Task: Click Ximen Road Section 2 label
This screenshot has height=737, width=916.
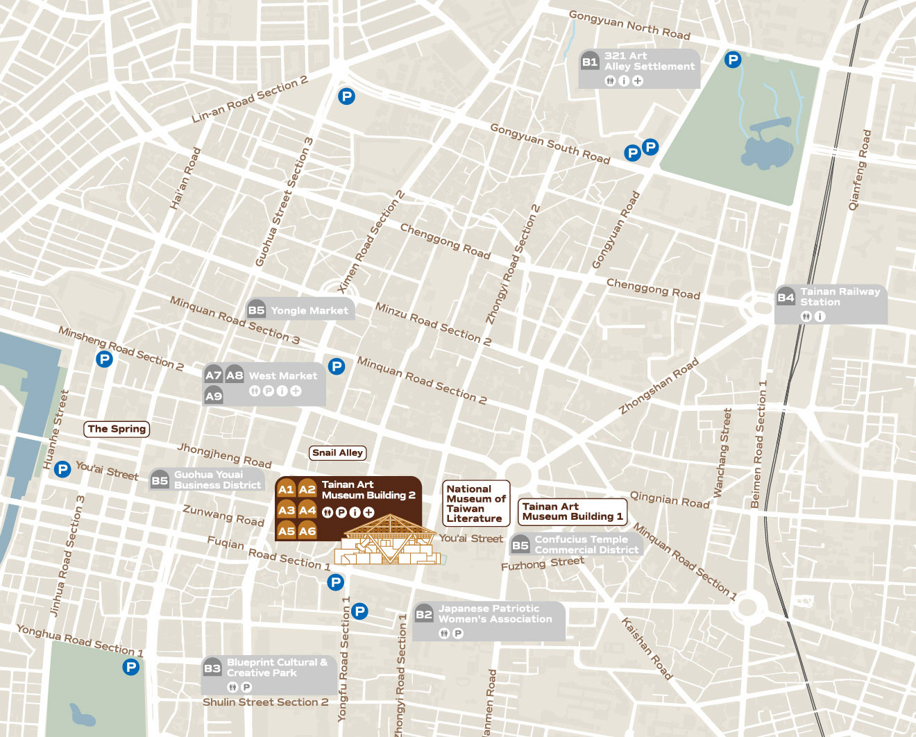Action: [371, 241]
